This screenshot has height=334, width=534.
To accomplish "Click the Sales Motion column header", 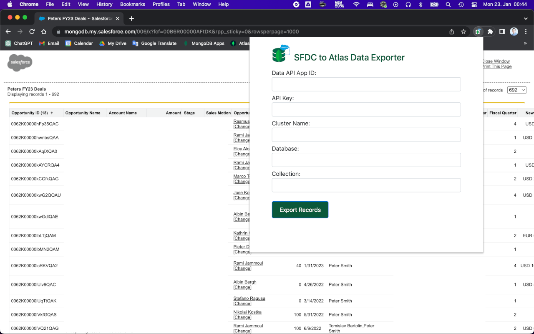I will pyautogui.click(x=218, y=113).
